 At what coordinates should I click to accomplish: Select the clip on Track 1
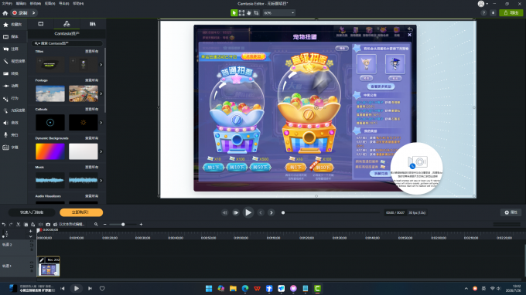coord(49,266)
